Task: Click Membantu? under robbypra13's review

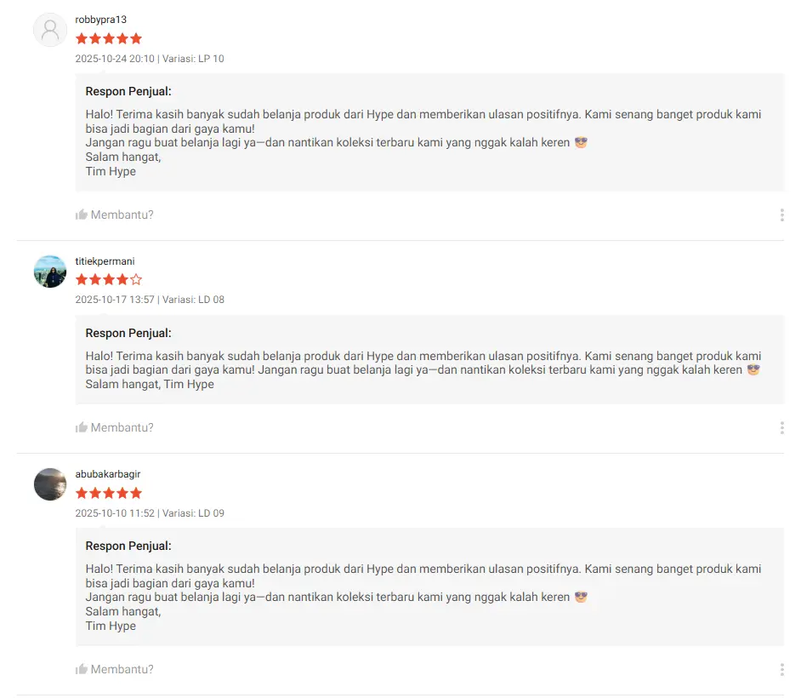Action: 122,215
